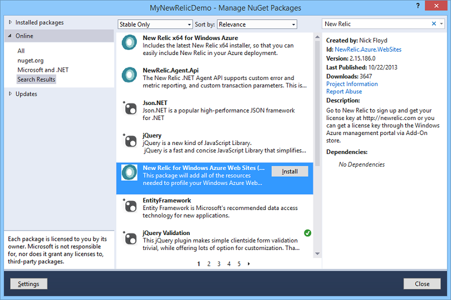
Task: Click the Last Published 10/22/2013 text
Action: coord(361,67)
